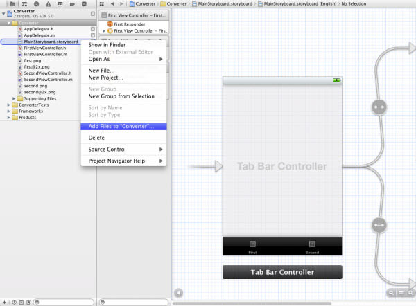Select the lower relationship segue circle

click(379, 225)
